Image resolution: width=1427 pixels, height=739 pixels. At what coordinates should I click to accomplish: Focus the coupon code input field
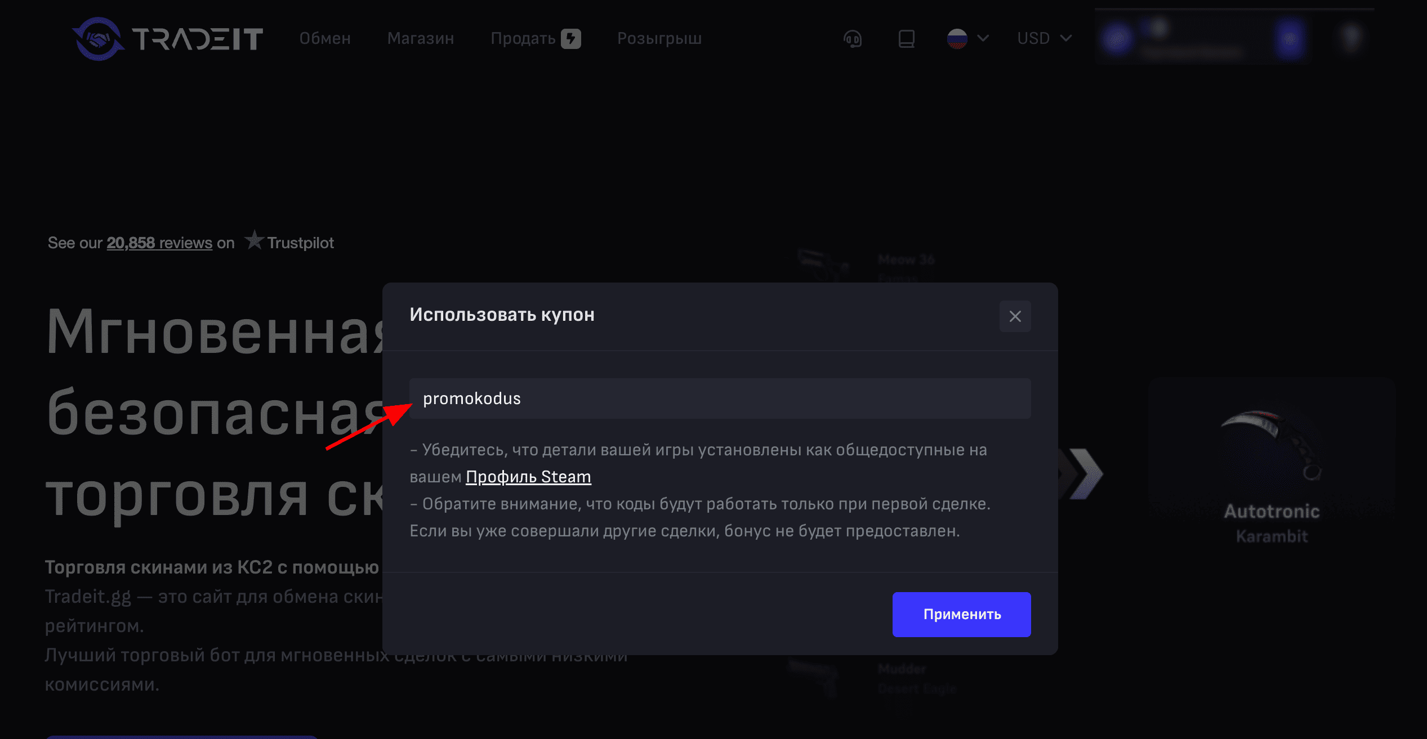(x=720, y=398)
